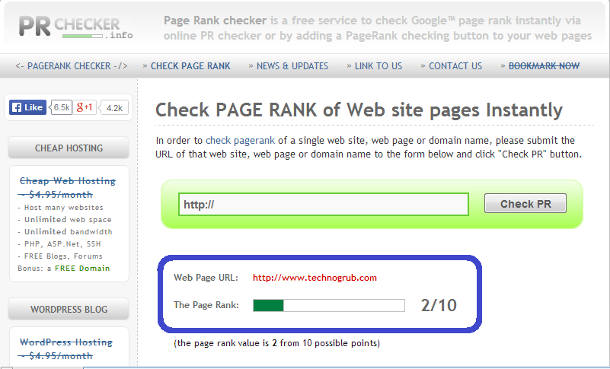Screen dimensions: 610x369
Task: Focus the http:// URL input field
Action: tap(324, 204)
